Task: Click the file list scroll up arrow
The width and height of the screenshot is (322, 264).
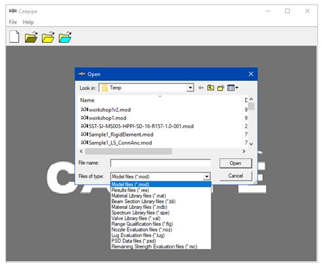Action: 251,99
